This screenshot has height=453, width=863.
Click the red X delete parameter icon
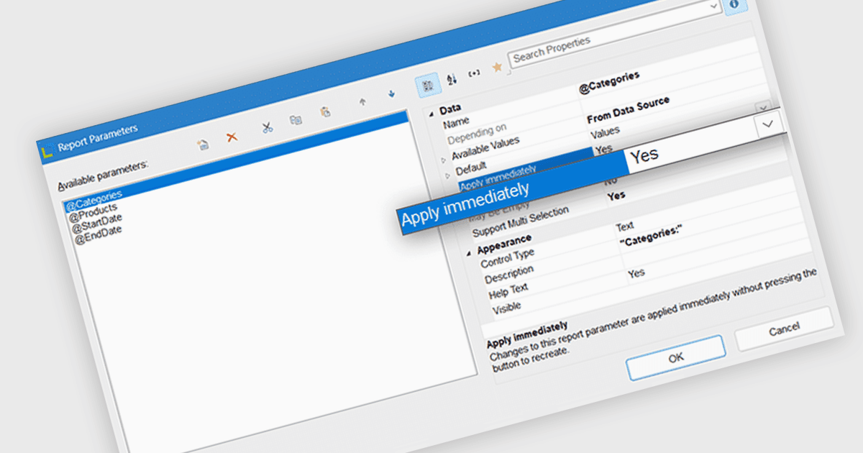(232, 137)
